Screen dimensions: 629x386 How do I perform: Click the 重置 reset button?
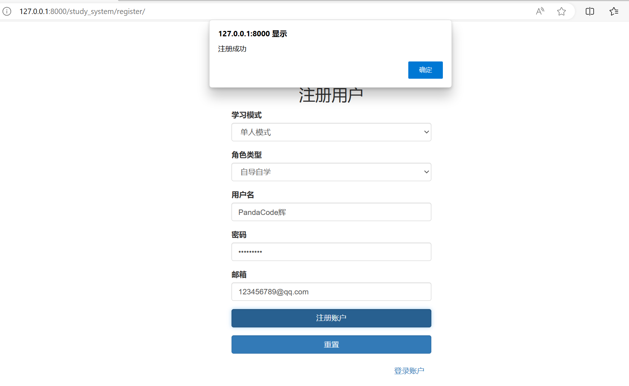point(331,345)
